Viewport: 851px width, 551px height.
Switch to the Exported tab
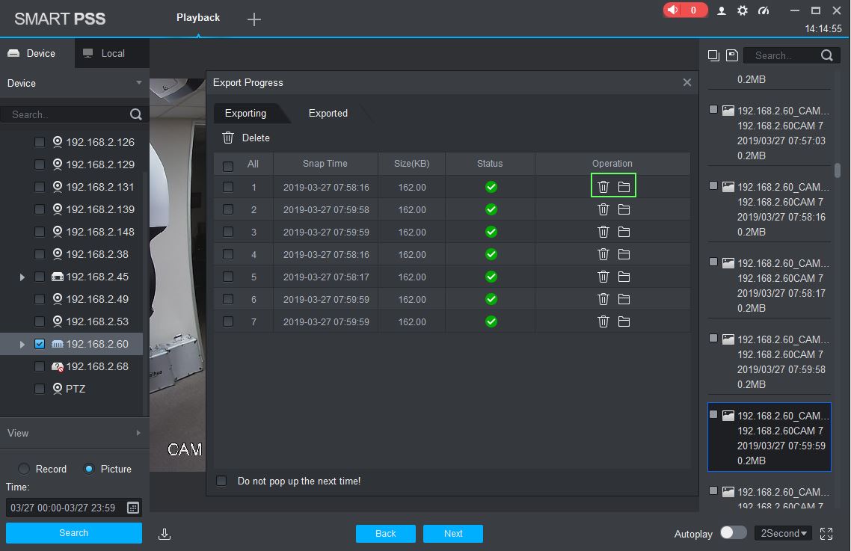328,114
